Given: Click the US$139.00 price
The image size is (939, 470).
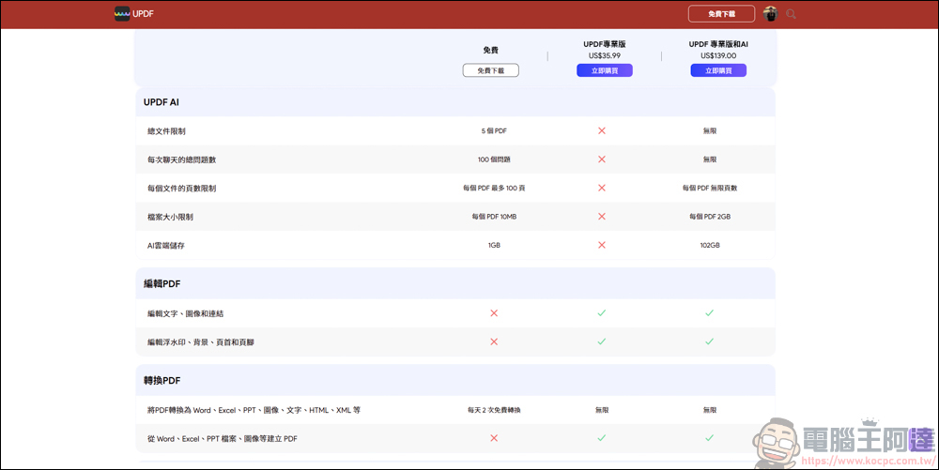Looking at the screenshot, I should coord(718,55).
